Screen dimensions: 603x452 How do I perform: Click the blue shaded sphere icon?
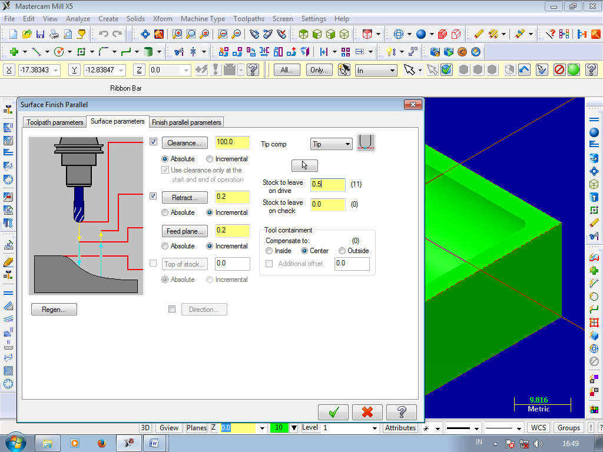(x=421, y=34)
